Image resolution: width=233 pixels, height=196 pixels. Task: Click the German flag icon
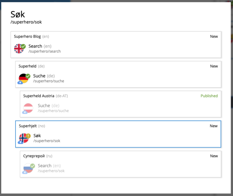(x=23, y=78)
